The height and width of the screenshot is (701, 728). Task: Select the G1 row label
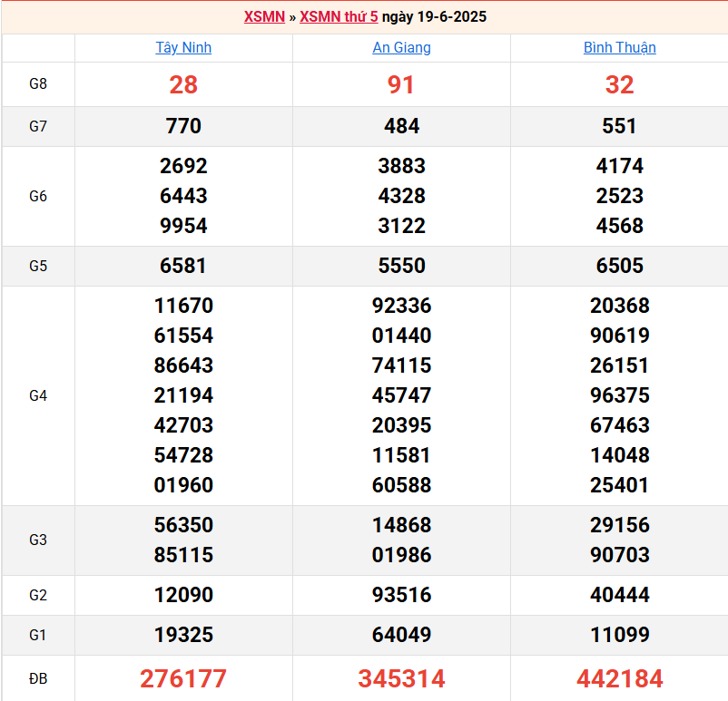click(38, 635)
